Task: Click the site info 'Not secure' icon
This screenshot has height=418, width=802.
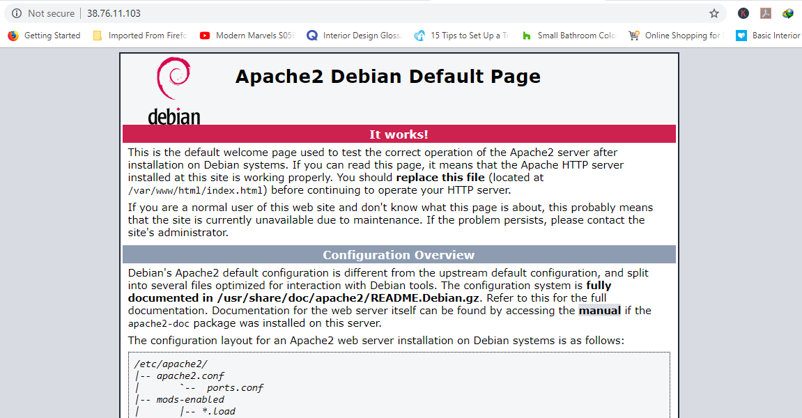Action: (17, 13)
